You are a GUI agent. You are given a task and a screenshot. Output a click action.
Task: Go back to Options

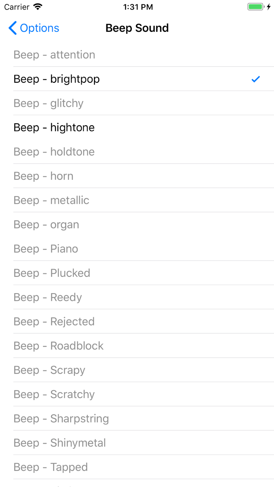click(34, 28)
